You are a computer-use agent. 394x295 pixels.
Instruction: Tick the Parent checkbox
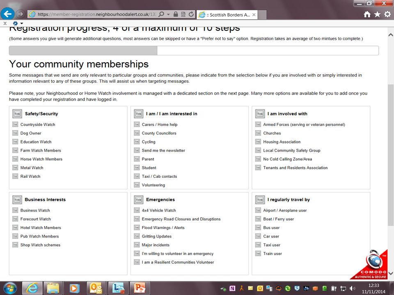[x=137, y=159]
